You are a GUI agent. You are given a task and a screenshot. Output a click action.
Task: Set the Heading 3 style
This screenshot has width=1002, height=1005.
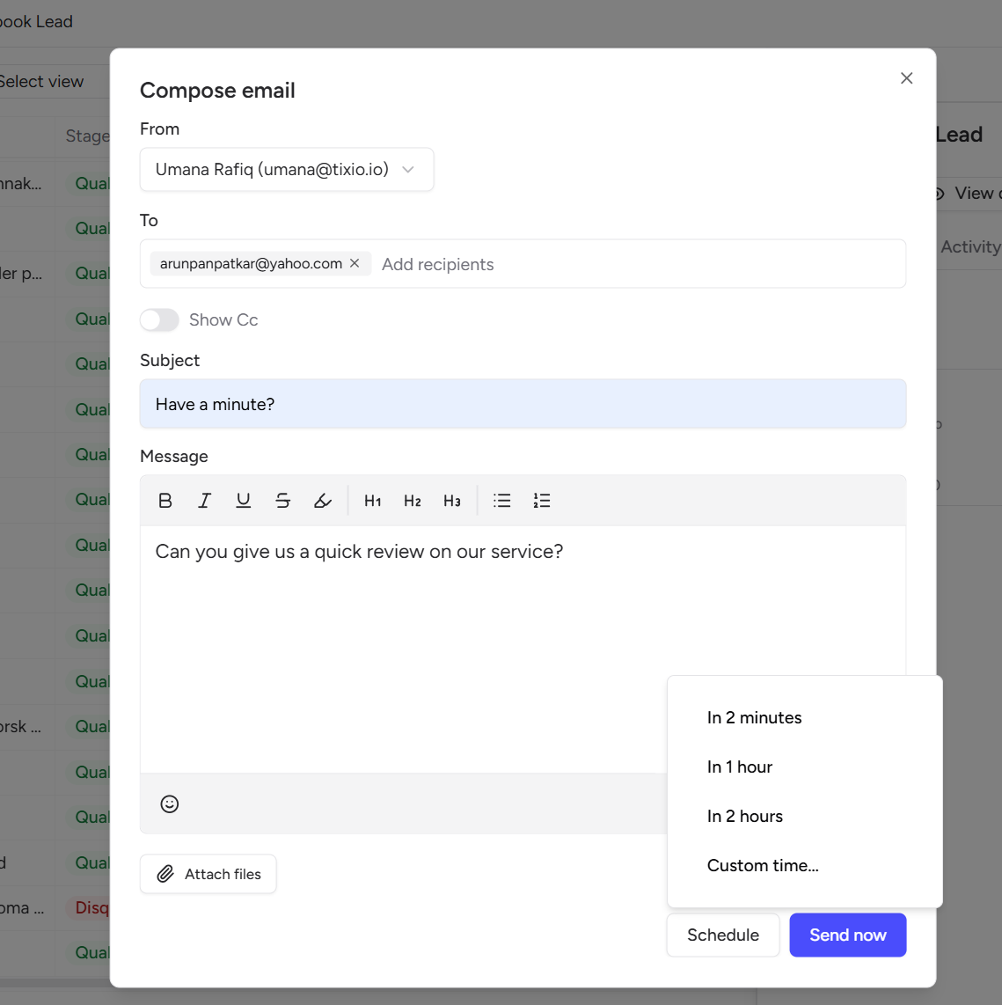click(452, 501)
